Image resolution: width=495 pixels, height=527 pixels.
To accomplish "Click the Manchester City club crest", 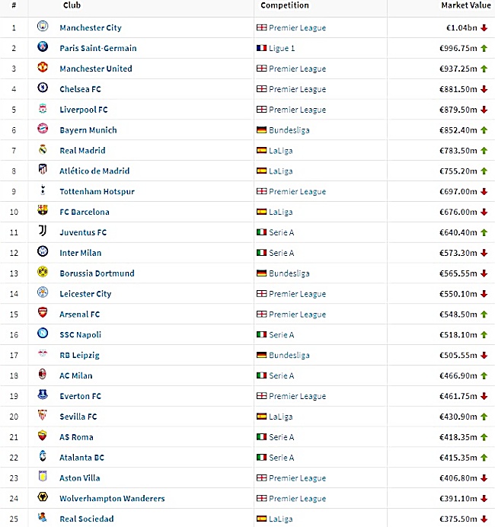I will (43, 26).
